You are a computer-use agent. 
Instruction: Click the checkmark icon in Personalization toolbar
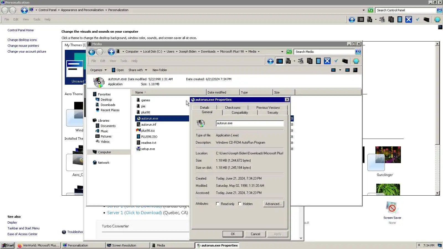[x=418, y=19]
